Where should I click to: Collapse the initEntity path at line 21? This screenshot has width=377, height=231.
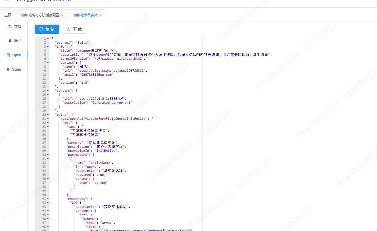pos(48,119)
